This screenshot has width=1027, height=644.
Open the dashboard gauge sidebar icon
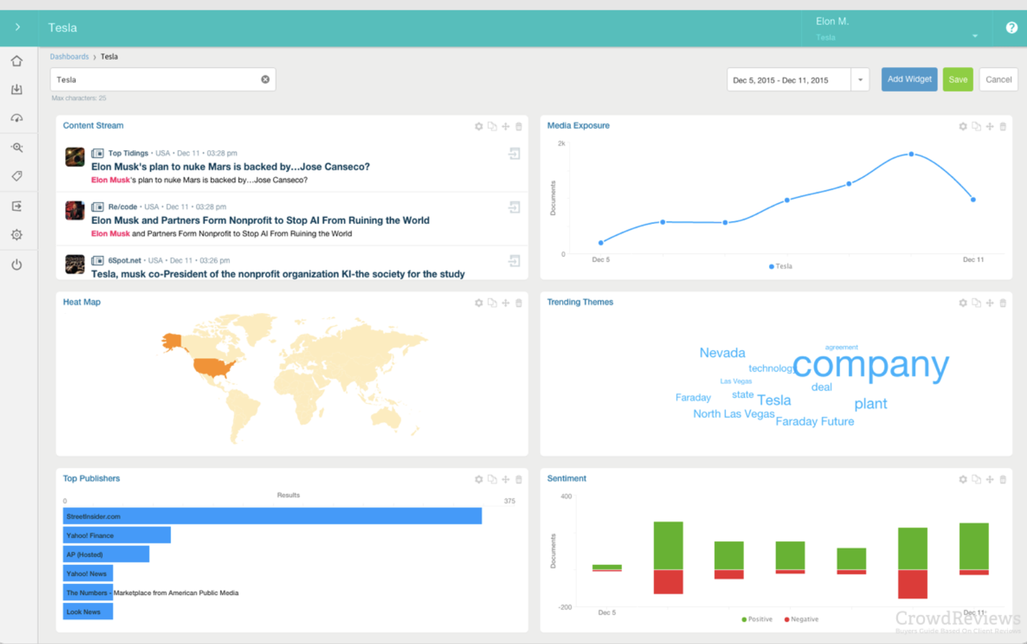[x=17, y=118]
